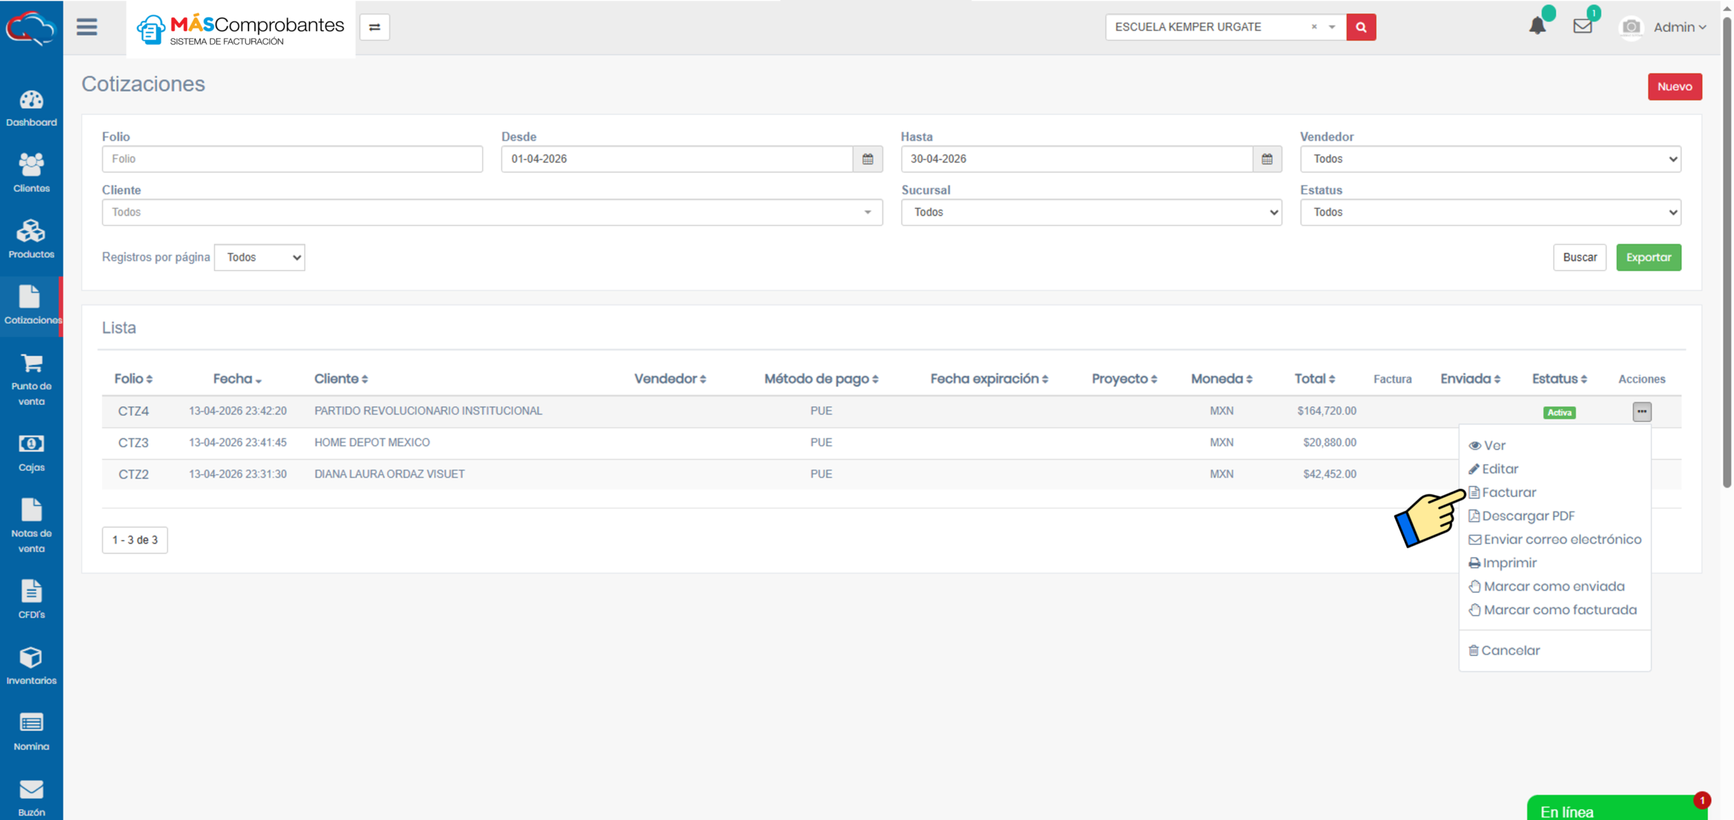
Task: Open the Desde date calendar picker
Action: coord(868,159)
